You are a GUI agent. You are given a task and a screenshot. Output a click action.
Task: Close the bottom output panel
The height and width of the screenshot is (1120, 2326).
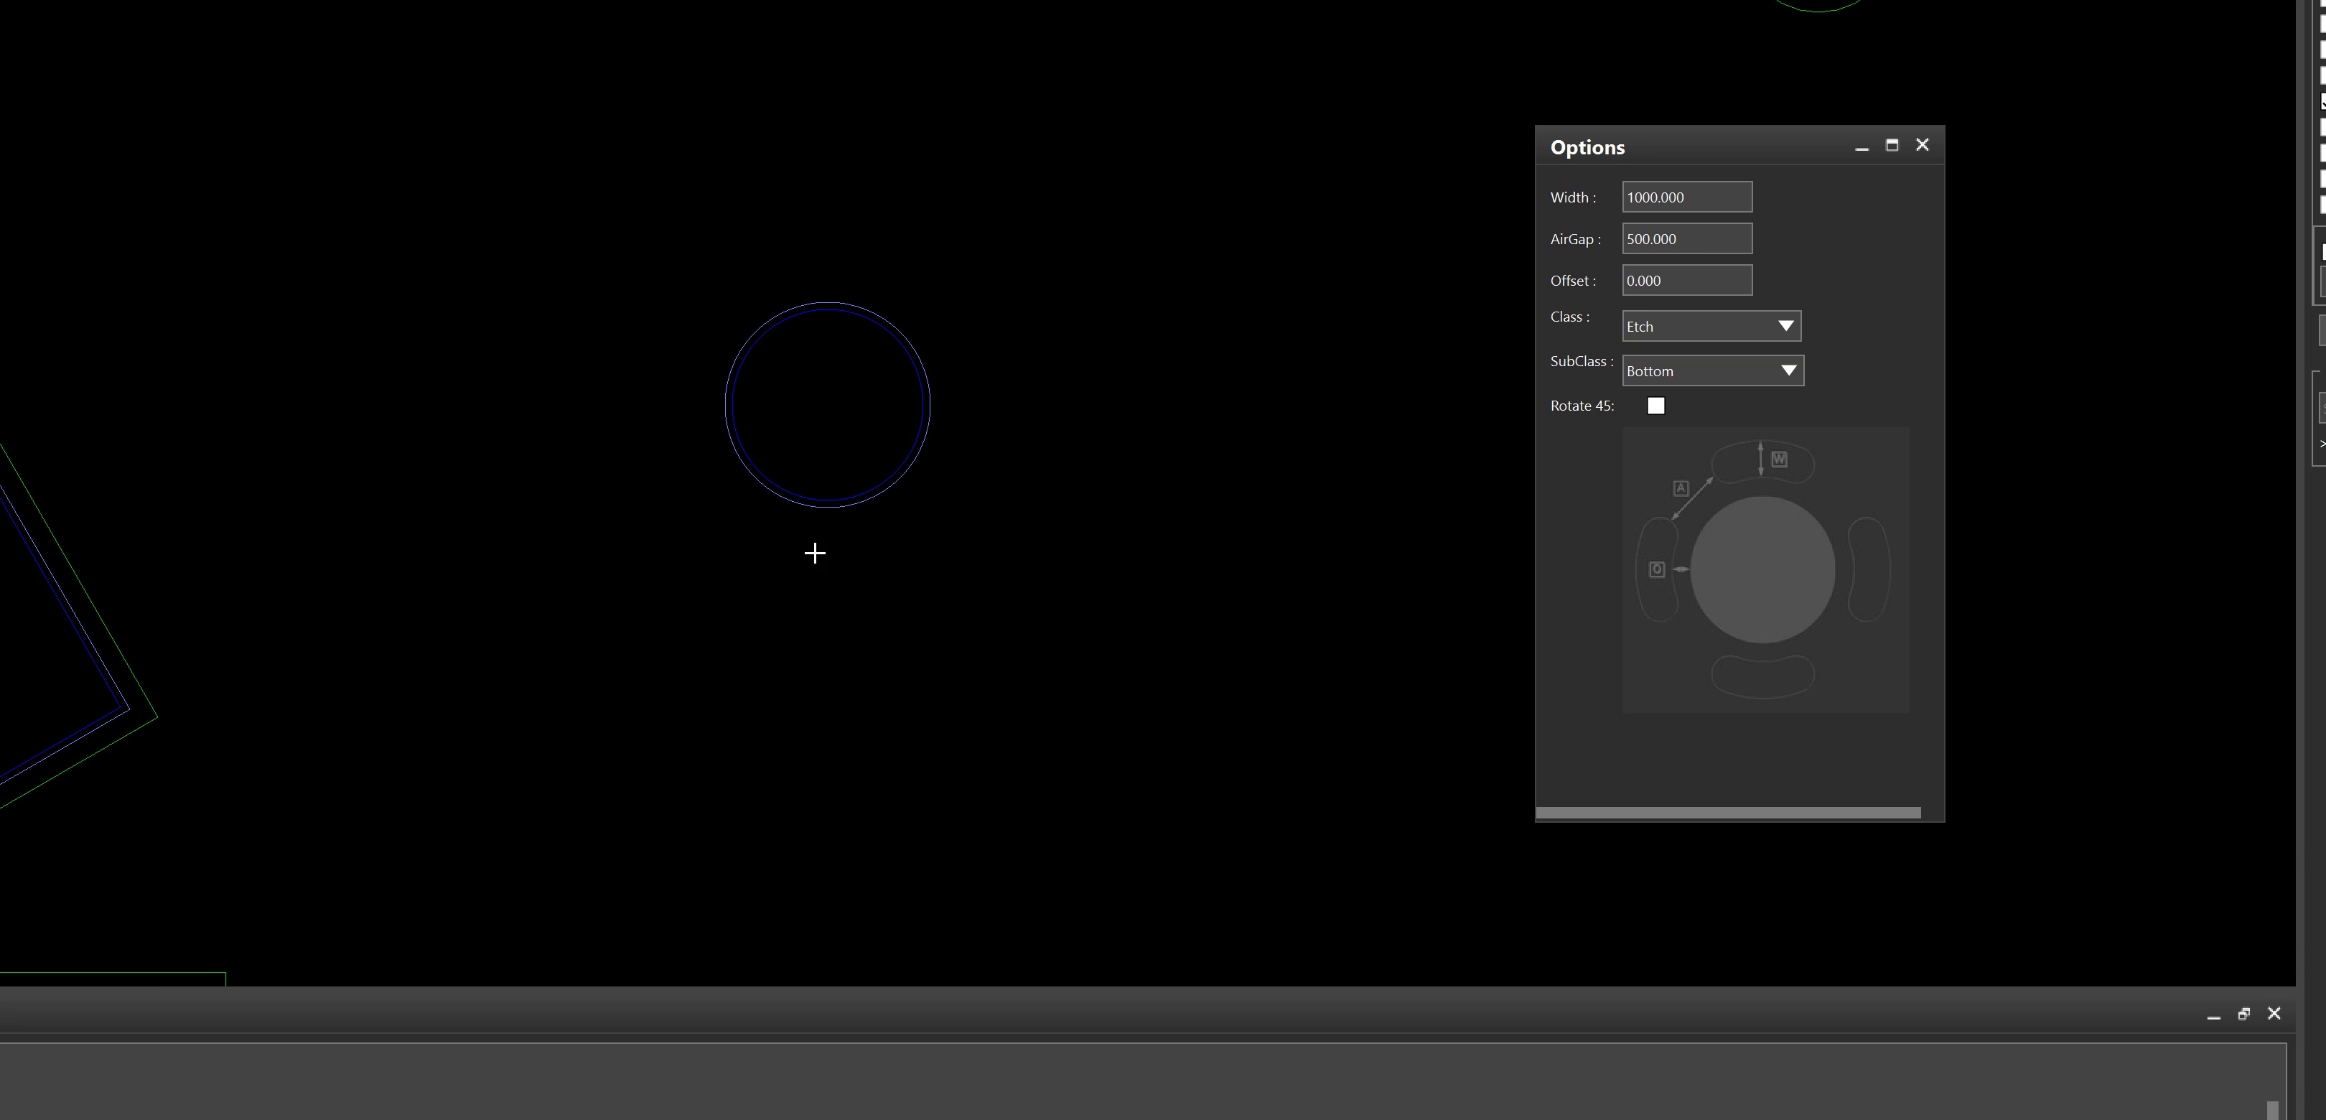click(x=2274, y=1014)
